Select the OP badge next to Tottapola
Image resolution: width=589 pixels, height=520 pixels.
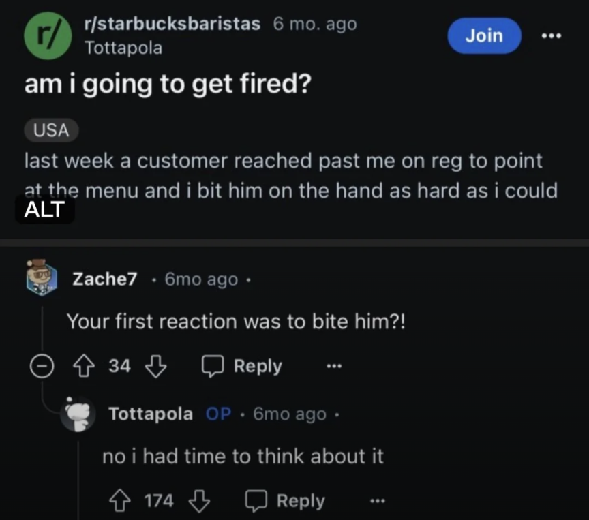tap(220, 413)
